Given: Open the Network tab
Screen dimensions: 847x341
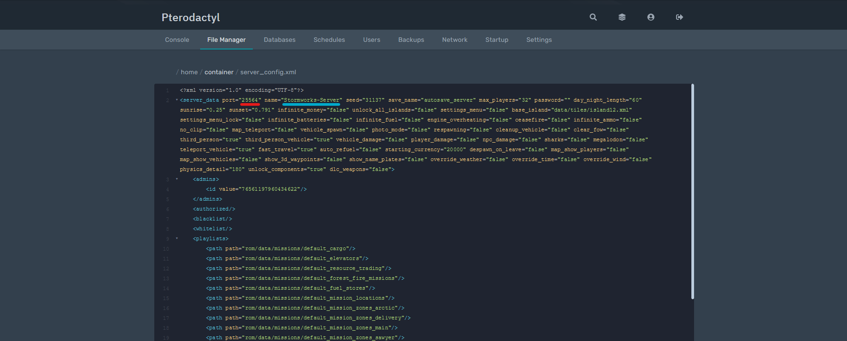Looking at the screenshot, I should (x=455, y=40).
